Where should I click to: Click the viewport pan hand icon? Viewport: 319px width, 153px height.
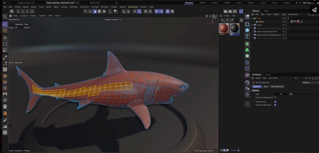pyautogui.click(x=207, y=16)
